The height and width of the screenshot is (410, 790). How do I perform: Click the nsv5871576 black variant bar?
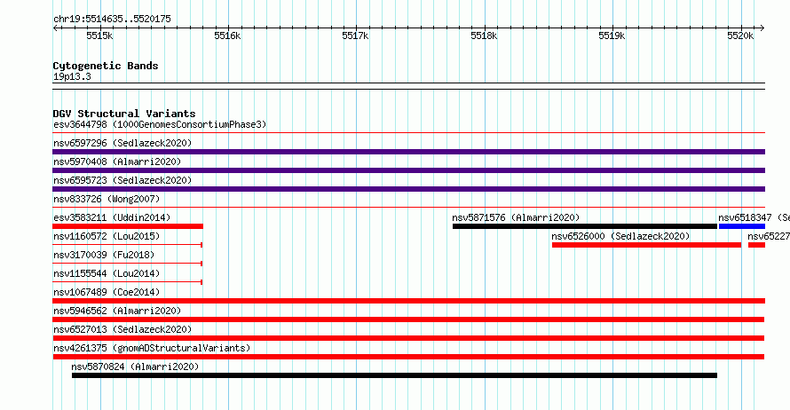584,226
